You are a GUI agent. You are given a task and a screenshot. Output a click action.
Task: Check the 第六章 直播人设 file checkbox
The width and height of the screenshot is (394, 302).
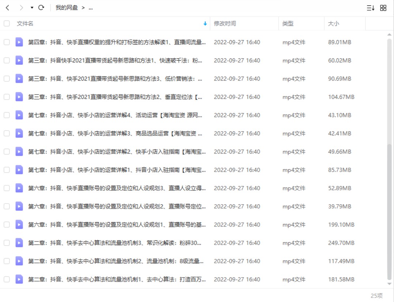coord(7,188)
